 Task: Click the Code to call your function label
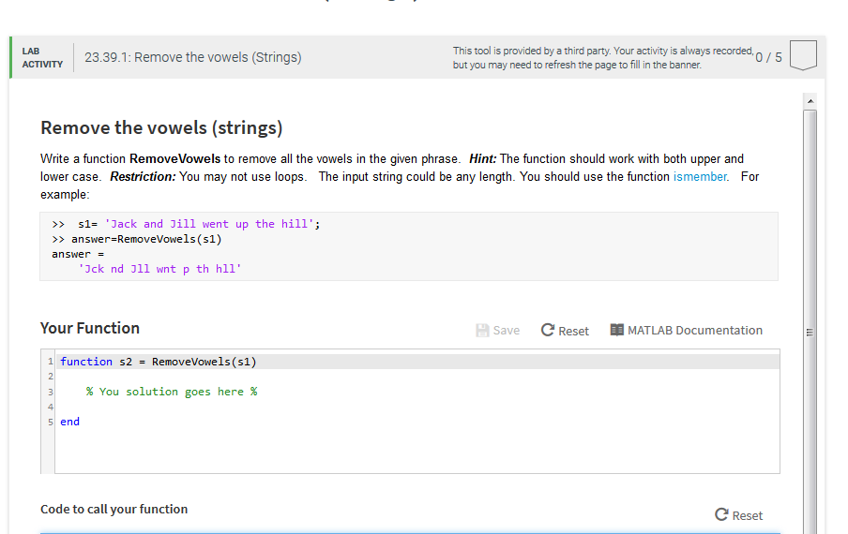[x=114, y=509]
